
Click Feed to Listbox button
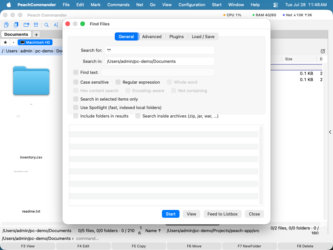[222, 214]
